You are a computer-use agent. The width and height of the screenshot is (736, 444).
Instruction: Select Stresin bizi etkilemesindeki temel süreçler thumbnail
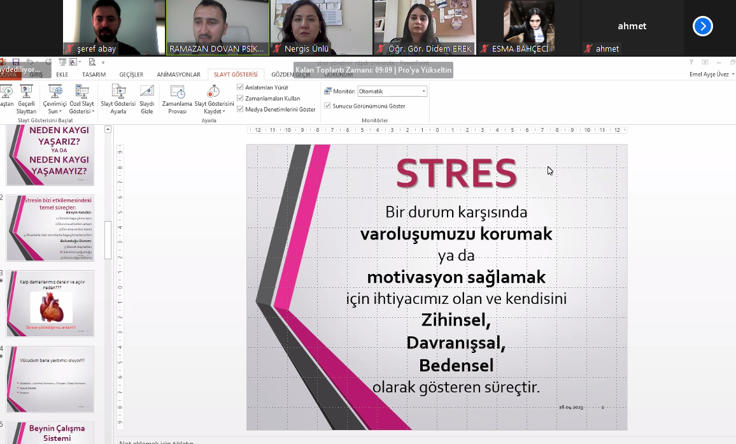[50, 228]
